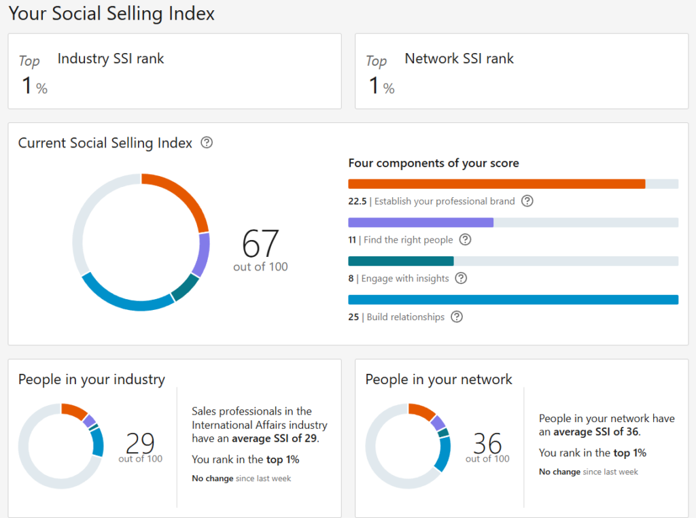The width and height of the screenshot is (696, 518).
Task: Click the teal Engage with insights bar
Action: pyautogui.click(x=400, y=261)
